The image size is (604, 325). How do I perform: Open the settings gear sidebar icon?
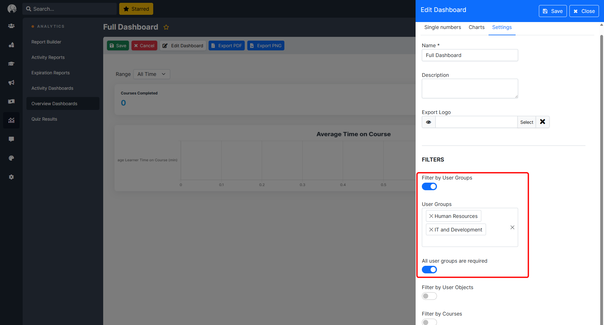pos(11,177)
